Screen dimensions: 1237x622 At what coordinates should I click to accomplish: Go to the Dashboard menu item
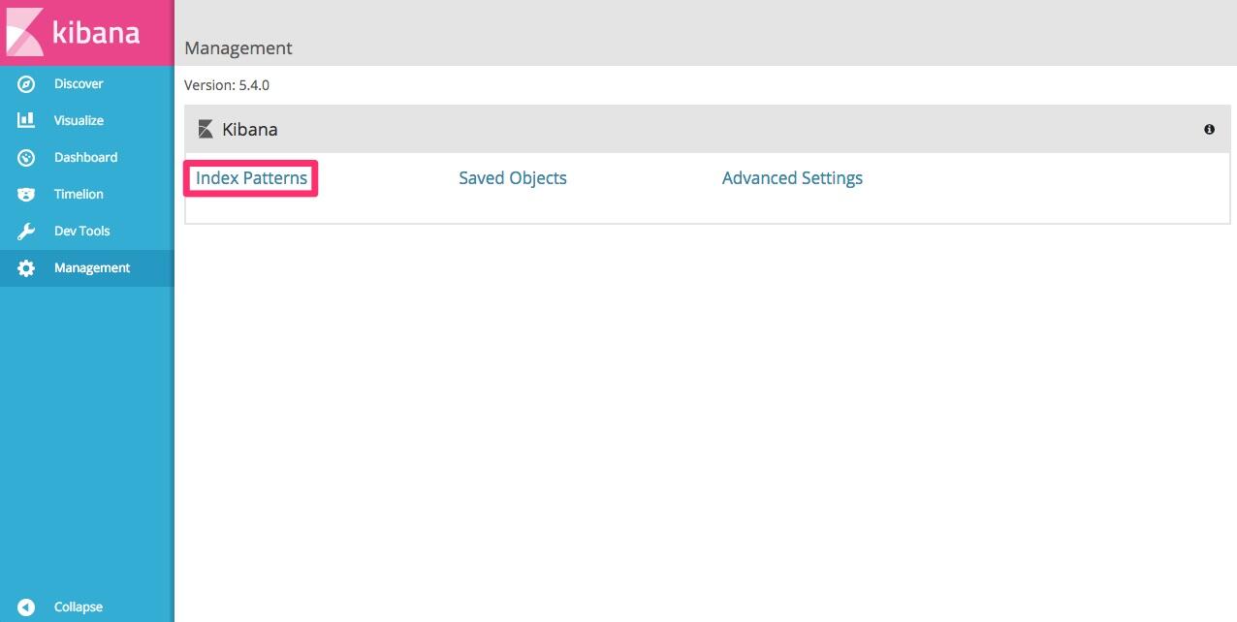[x=87, y=158]
